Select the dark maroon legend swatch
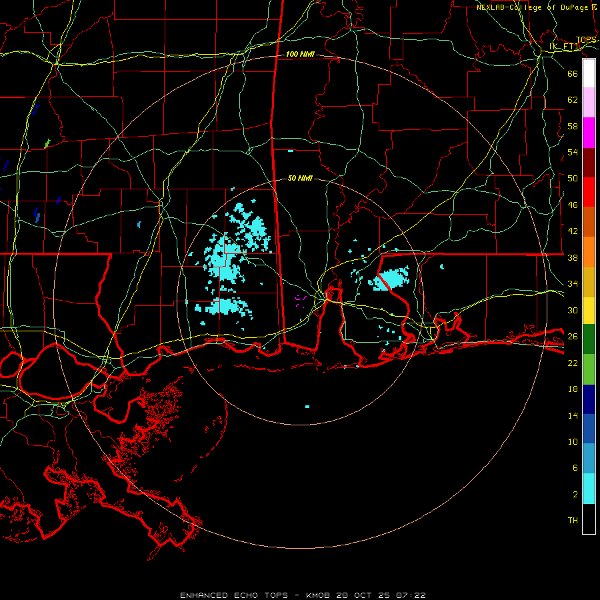Image resolution: width=600 pixels, height=600 pixels. point(589,163)
